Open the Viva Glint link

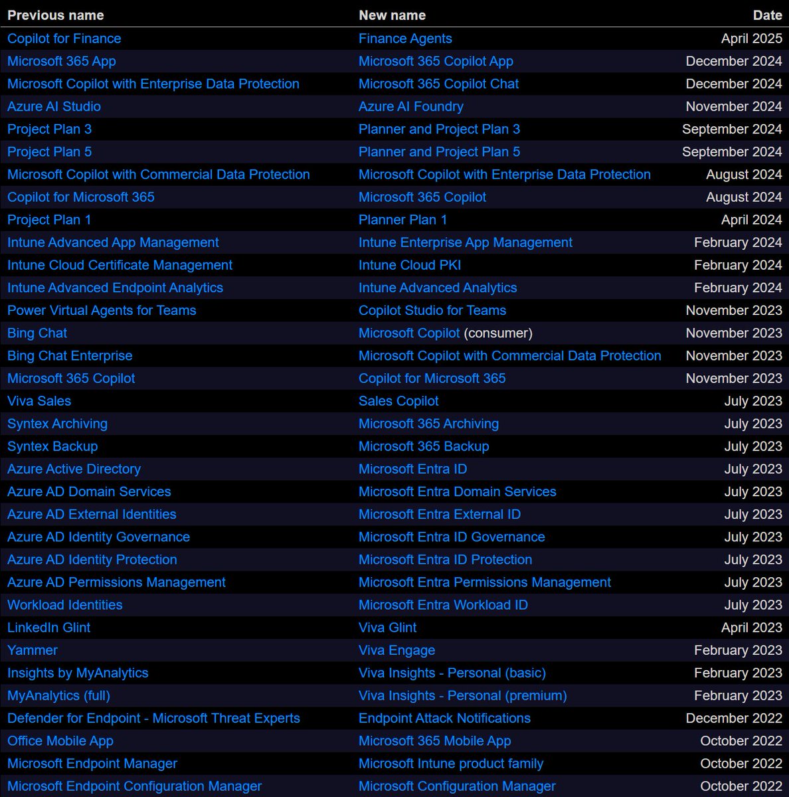388,627
